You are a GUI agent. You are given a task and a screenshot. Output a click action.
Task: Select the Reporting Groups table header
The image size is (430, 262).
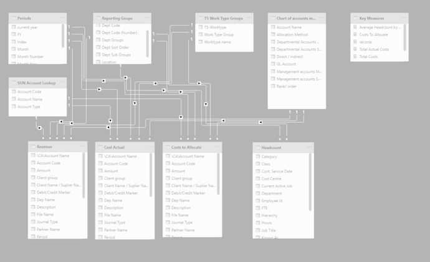click(x=122, y=18)
